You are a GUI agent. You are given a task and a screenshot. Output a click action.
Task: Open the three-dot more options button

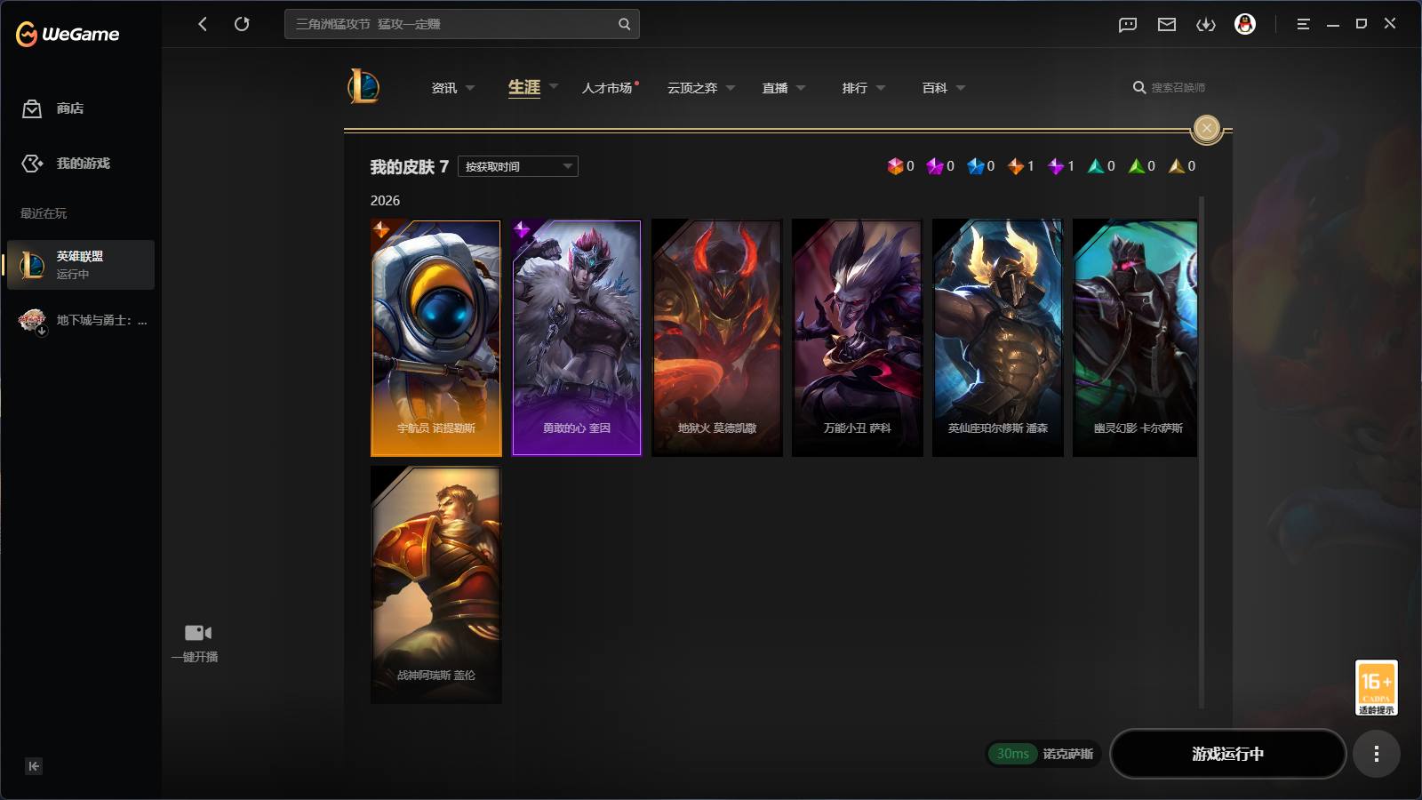pos(1377,754)
